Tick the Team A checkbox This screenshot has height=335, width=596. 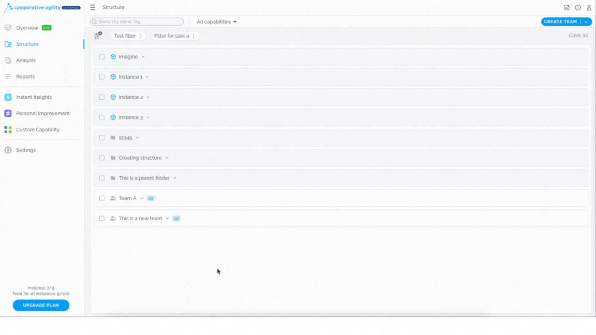[102, 199]
